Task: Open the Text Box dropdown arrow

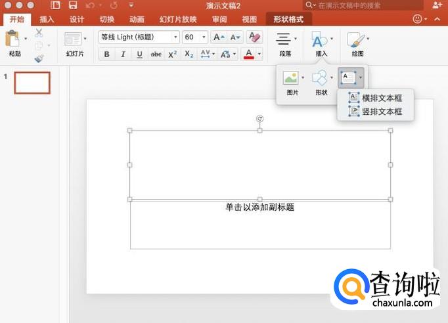Action: coord(361,77)
